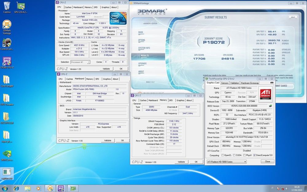307x192 pixels.
Task: Click the DRAM Frequency 1149.1 MHz value
Action: click(x=174, y=121)
